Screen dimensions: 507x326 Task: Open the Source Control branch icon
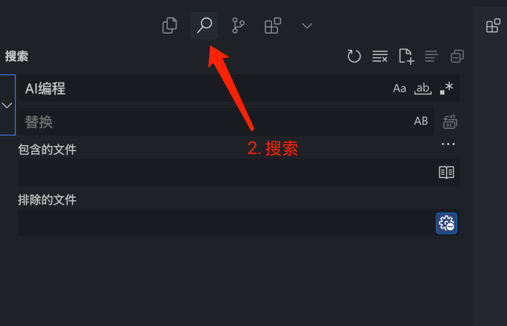click(238, 25)
